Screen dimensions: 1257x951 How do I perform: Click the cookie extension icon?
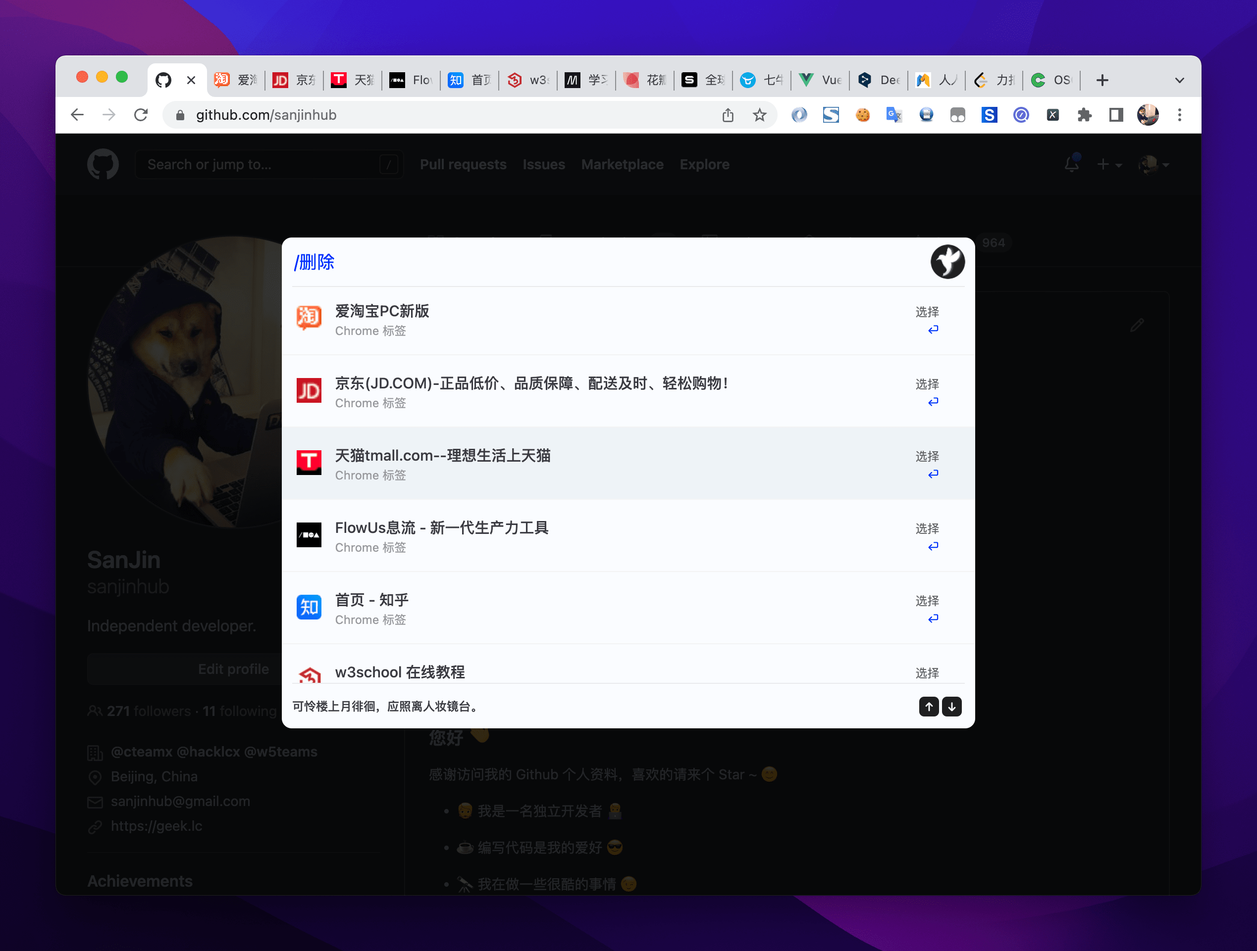tap(863, 115)
